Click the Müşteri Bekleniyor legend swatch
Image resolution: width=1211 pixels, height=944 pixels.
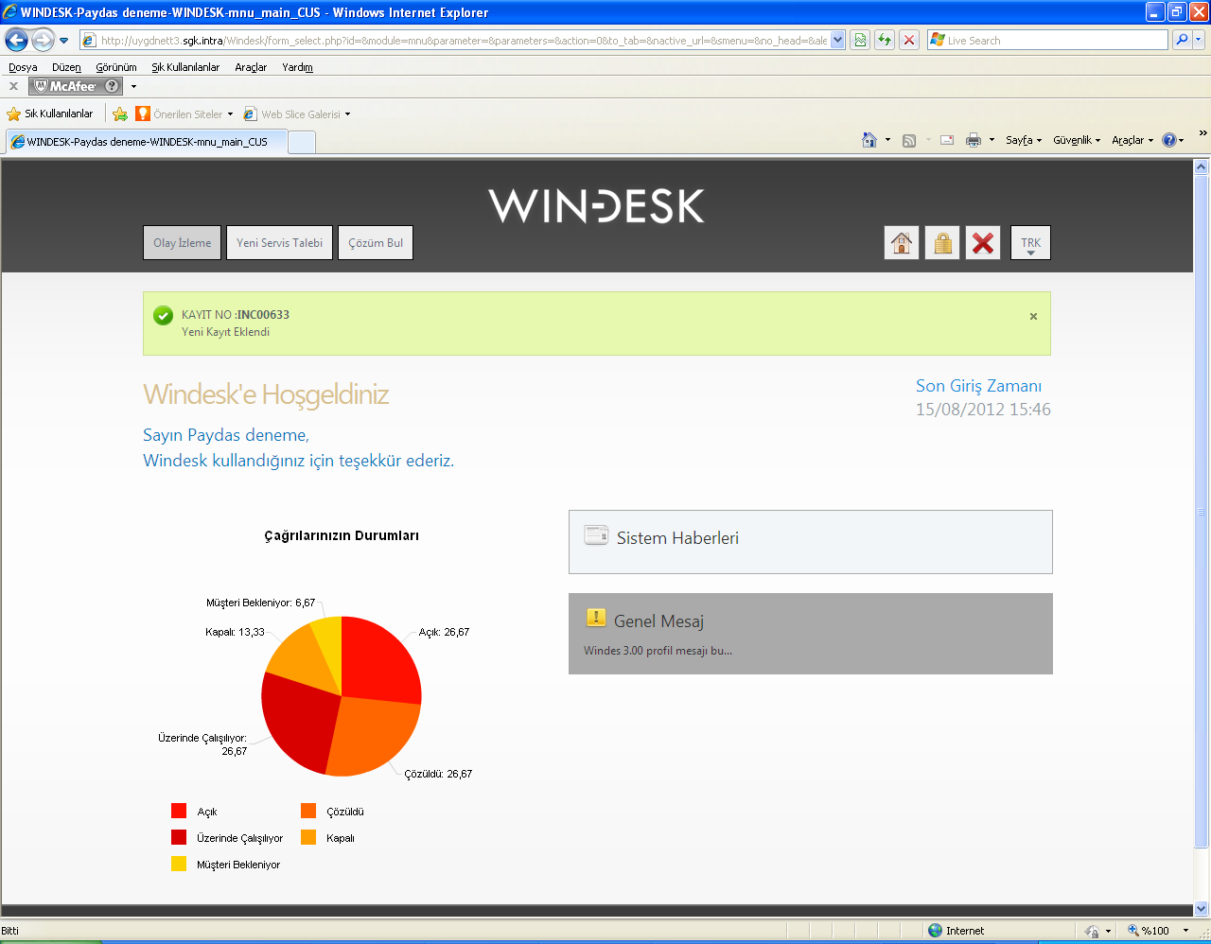coord(179,864)
